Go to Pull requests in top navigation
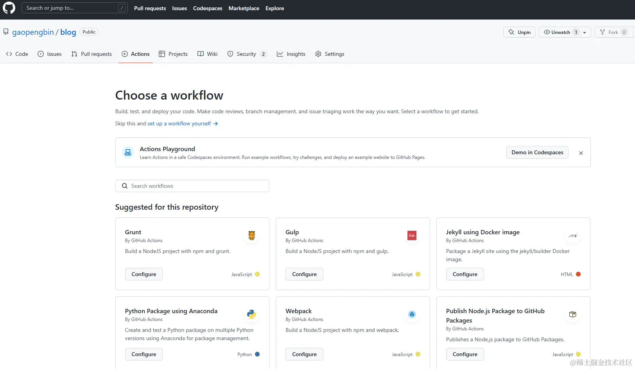This screenshot has height=369, width=635. click(x=150, y=8)
